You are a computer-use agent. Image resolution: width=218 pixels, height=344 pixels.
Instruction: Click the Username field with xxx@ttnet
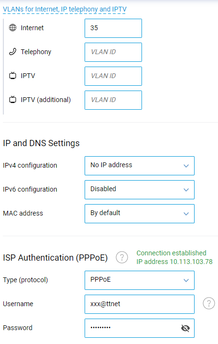(x=140, y=304)
